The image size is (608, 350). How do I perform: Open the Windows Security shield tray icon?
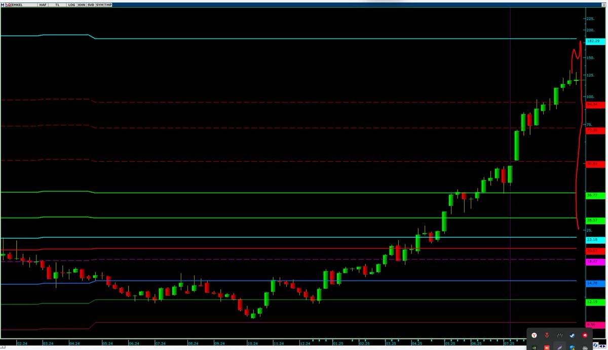(572, 347)
